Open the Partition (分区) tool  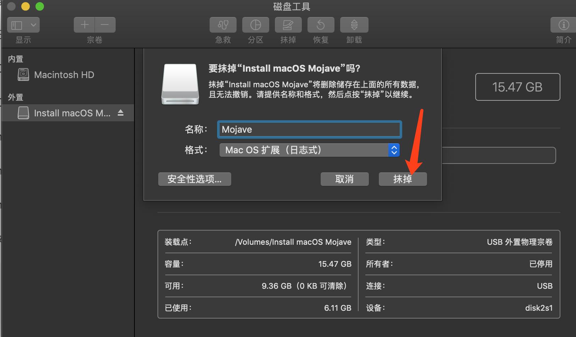[255, 25]
